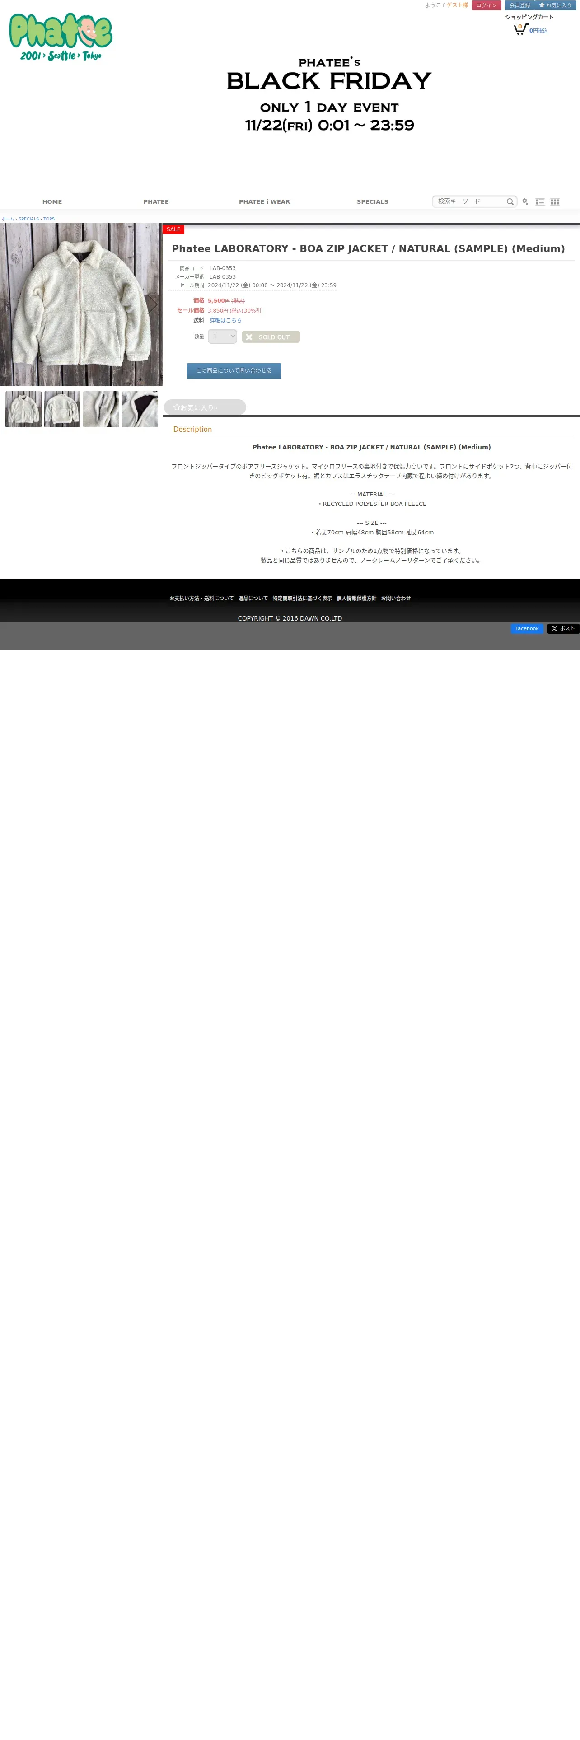Click the cart total 0円税込 link
The image size is (580, 1740).
pos(538,31)
